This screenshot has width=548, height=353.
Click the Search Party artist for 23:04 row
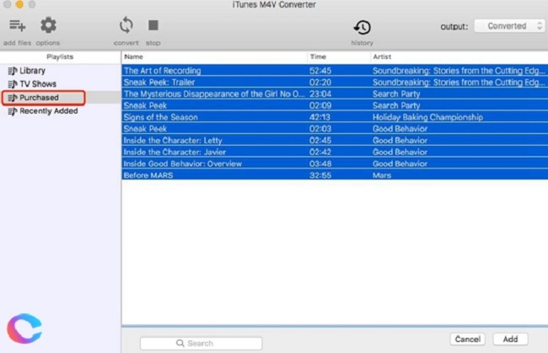(396, 94)
